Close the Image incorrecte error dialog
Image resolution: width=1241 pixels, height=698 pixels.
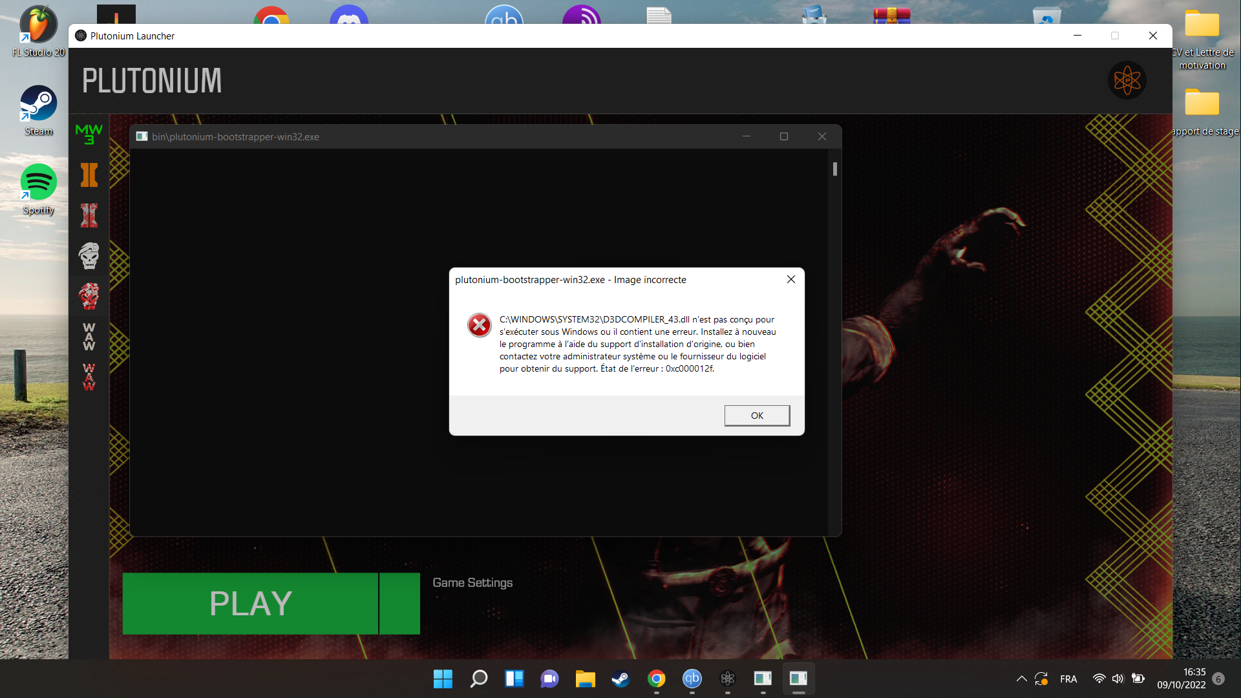791,279
